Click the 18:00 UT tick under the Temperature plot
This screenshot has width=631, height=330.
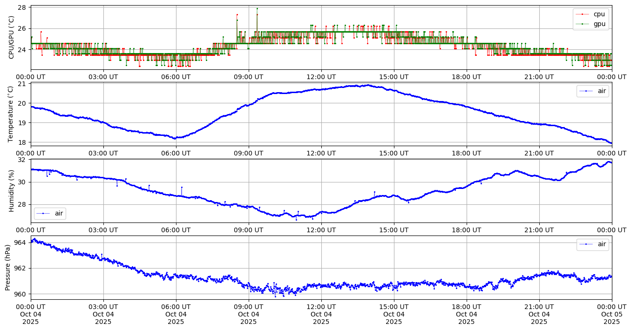467,153
